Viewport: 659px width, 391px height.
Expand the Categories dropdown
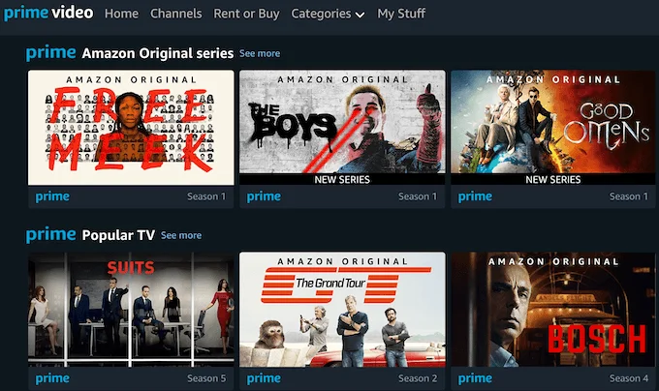point(328,14)
